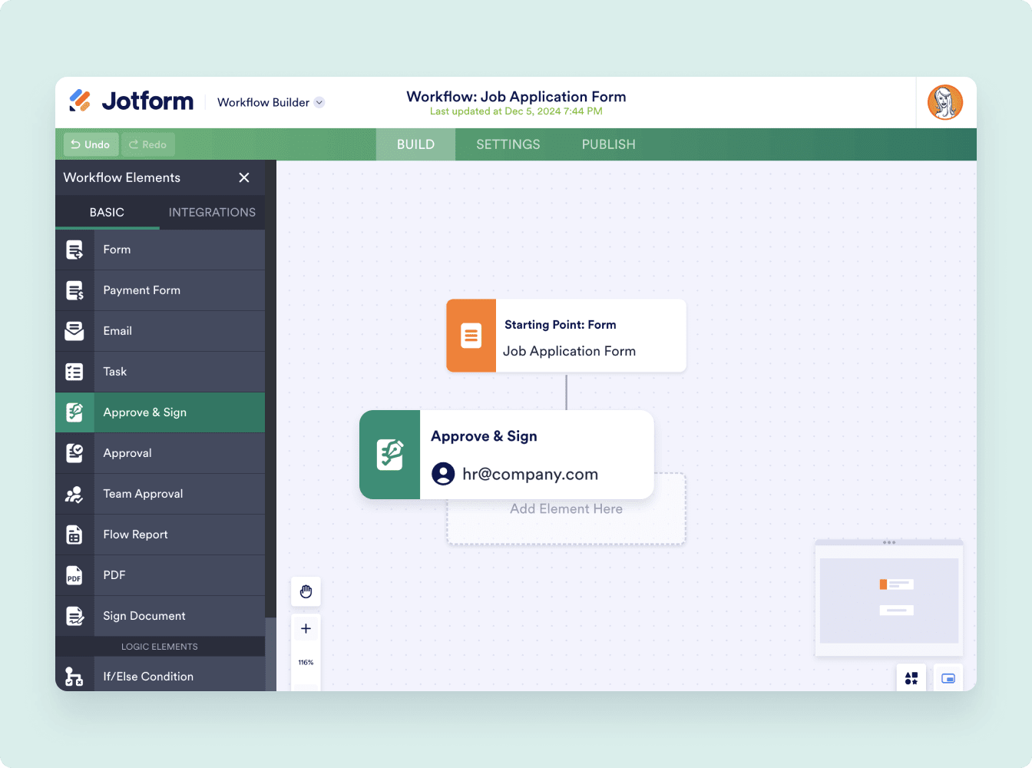Viewport: 1032px width, 768px height.
Task: Switch to the Integrations tab
Action: coord(212,212)
